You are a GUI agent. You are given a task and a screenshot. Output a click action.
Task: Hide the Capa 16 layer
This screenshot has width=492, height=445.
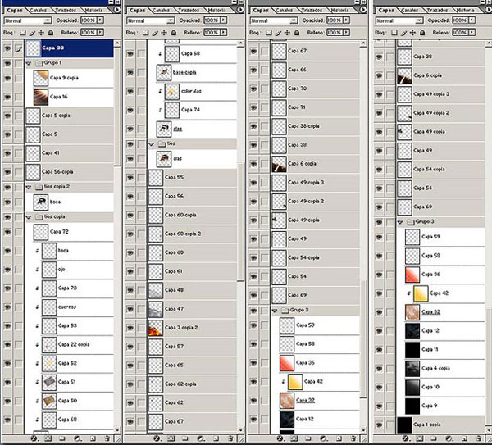coord(7,97)
